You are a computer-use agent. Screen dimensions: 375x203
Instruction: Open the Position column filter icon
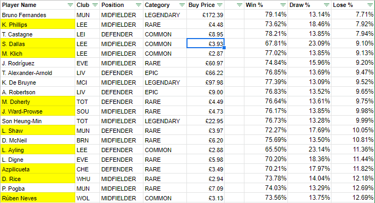point(139,5)
